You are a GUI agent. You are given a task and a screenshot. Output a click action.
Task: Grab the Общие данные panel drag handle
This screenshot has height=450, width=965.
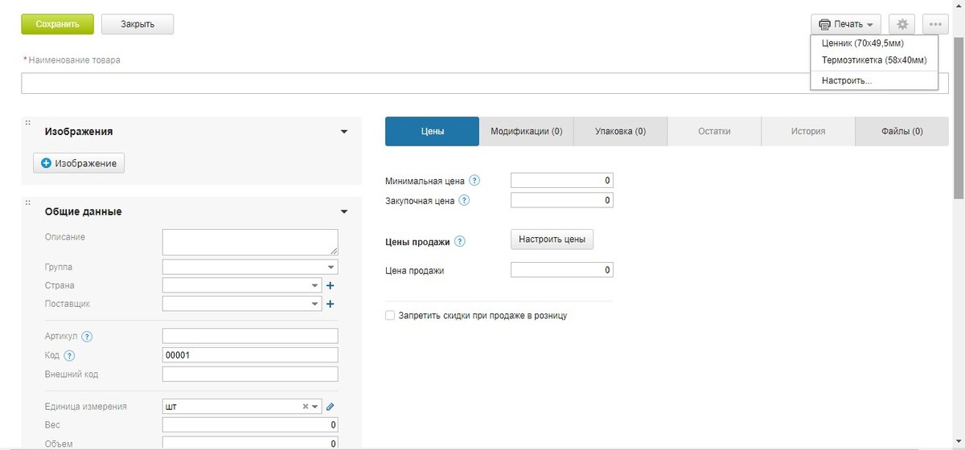coord(27,203)
